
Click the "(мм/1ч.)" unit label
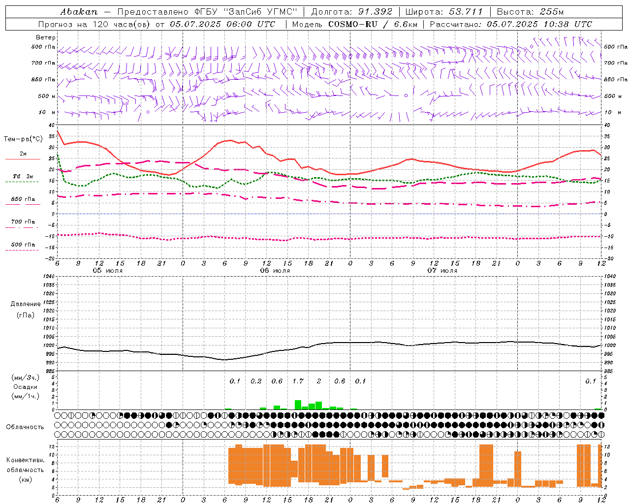pos(26,396)
